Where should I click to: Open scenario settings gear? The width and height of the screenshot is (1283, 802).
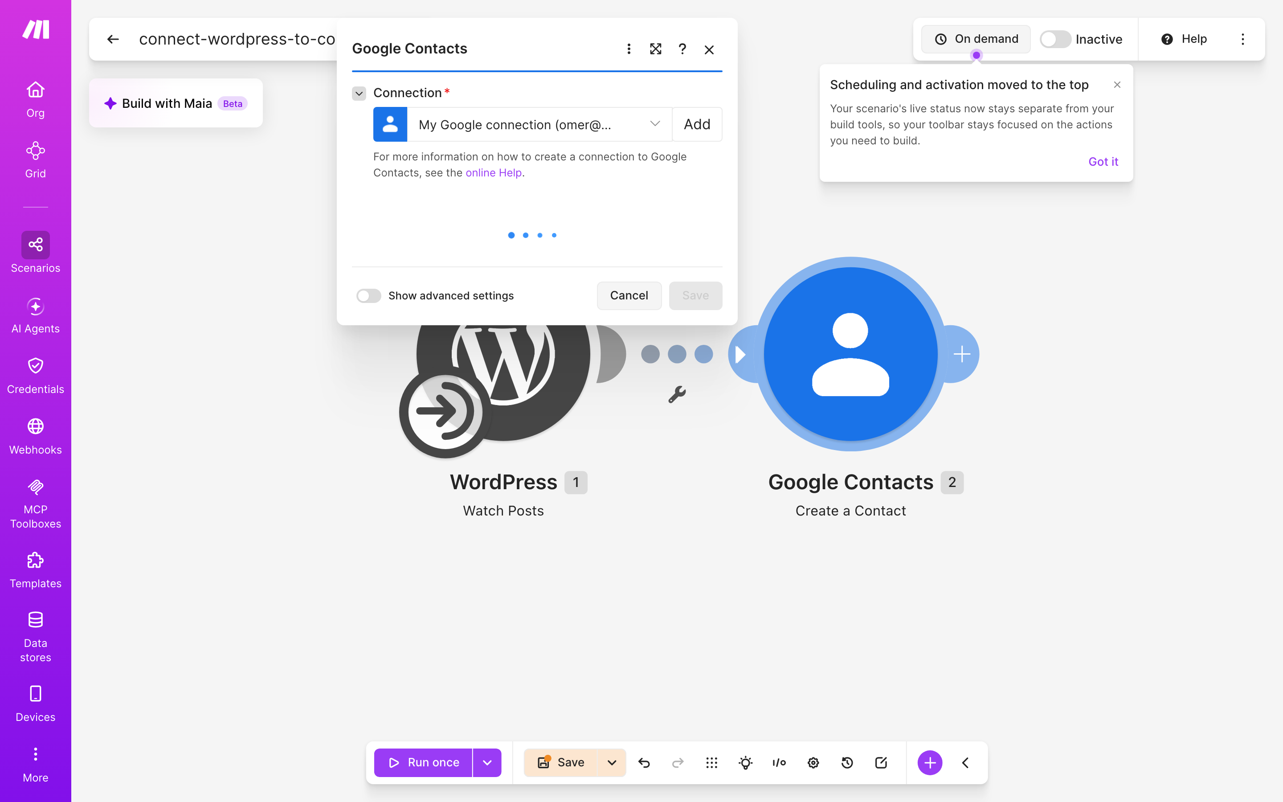pos(813,763)
